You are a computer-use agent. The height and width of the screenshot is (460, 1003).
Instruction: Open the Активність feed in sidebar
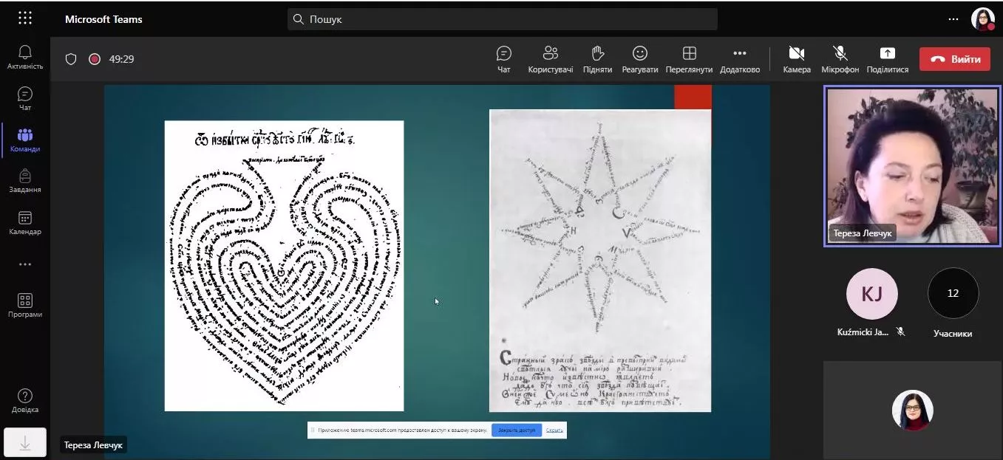click(25, 57)
